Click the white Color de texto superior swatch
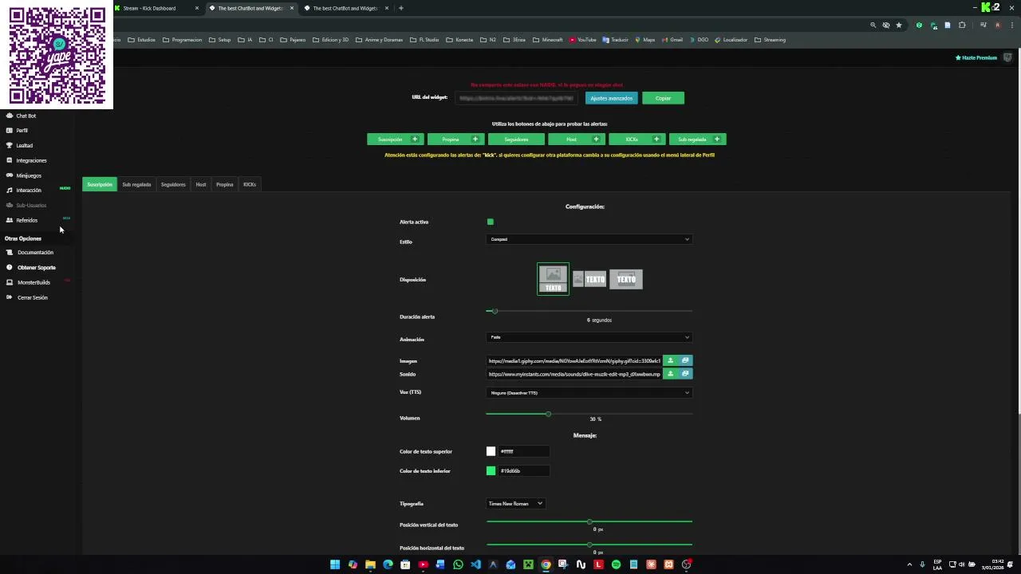1021x574 pixels. (x=491, y=451)
